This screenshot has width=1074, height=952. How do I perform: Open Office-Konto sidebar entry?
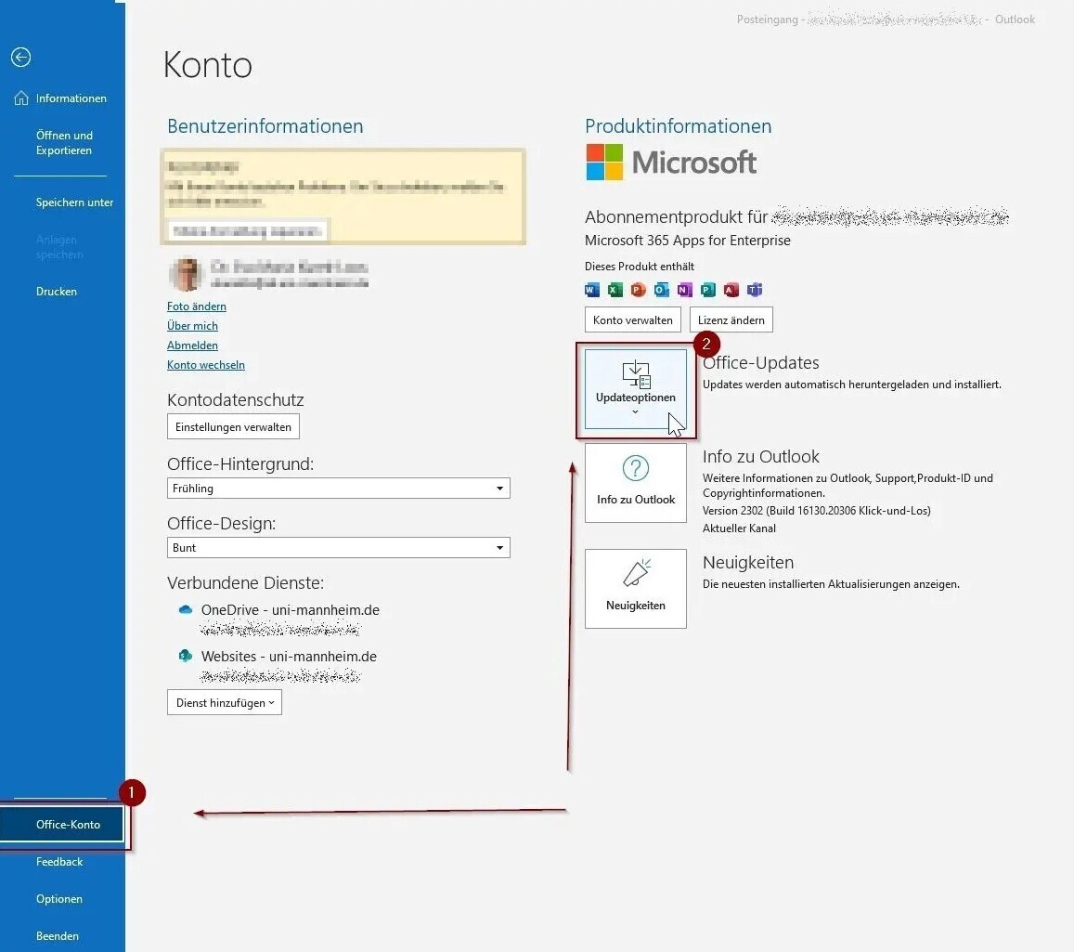(61, 824)
